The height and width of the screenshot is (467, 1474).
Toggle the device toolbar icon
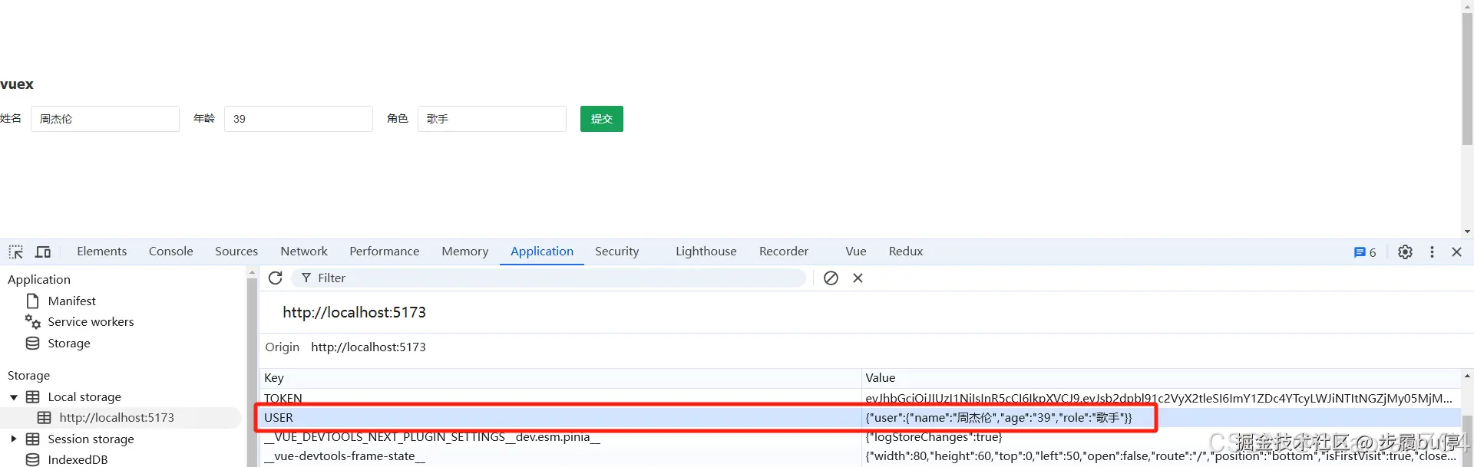(x=43, y=252)
